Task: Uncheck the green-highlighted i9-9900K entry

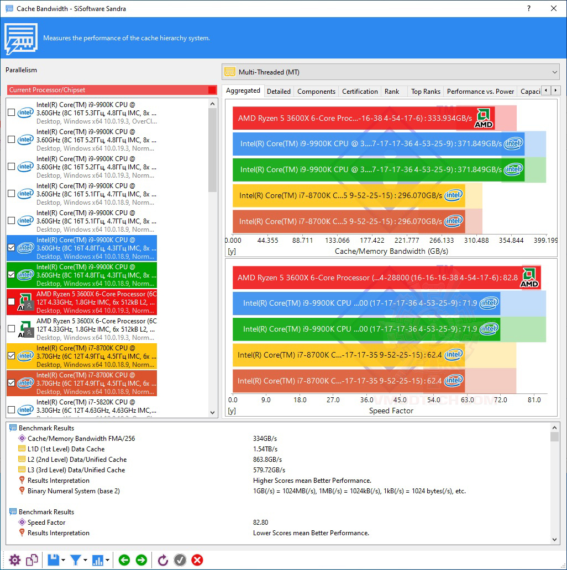Action: point(11,274)
